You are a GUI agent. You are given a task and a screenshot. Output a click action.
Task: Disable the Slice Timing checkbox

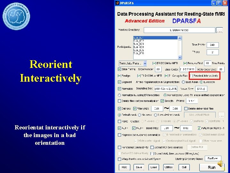click(119, 69)
